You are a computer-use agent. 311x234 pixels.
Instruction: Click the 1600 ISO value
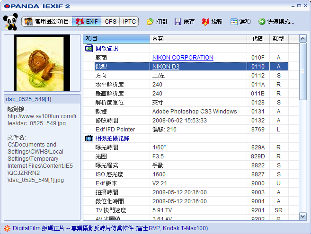coord(159,174)
